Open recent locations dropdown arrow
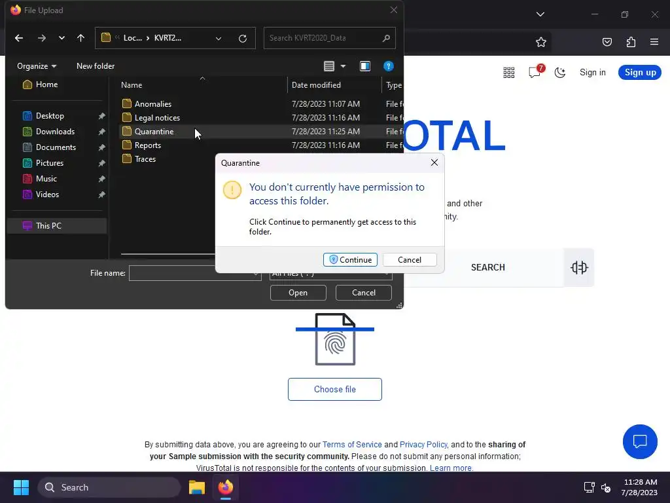Viewport: 670px width, 503px height. pyautogui.click(x=62, y=38)
